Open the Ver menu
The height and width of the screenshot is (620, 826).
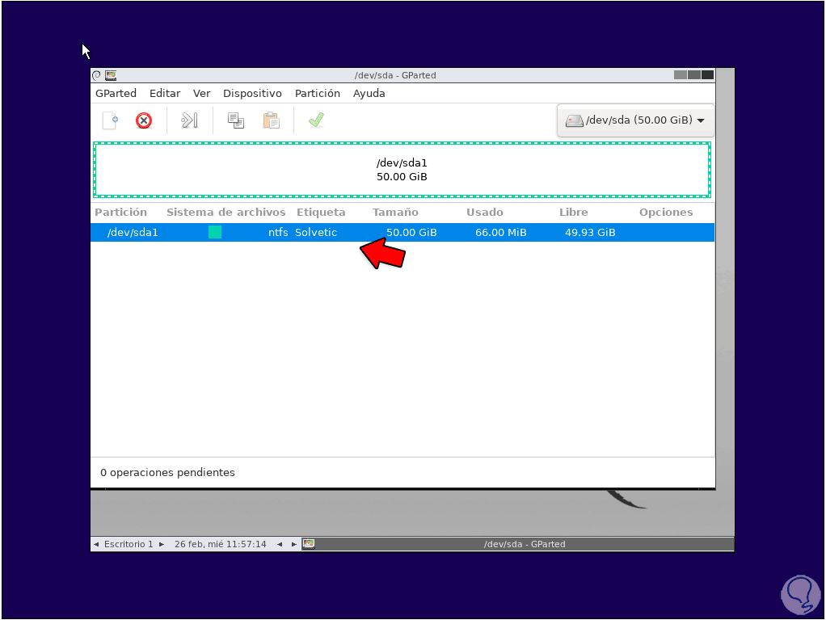point(201,93)
